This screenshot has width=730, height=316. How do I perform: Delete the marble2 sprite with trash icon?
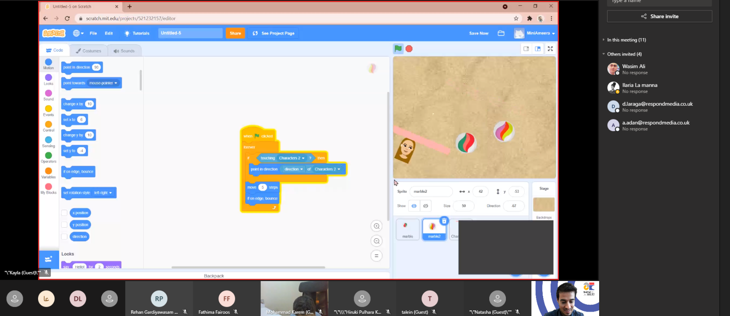click(444, 221)
